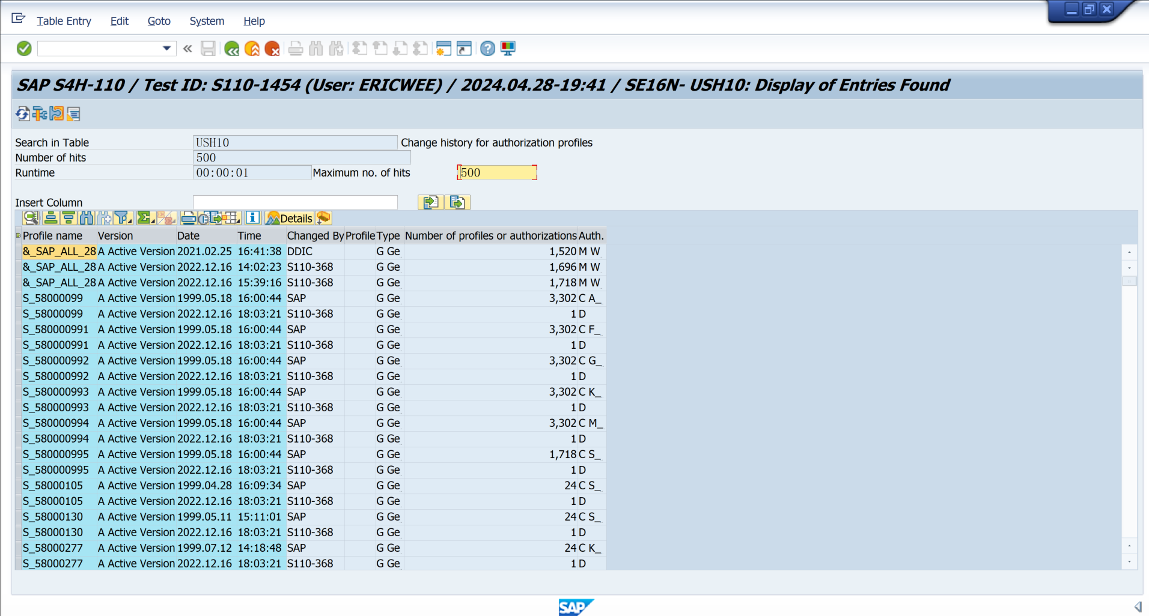Click the orange Exit icon
This screenshot has width=1149, height=616.
point(252,49)
